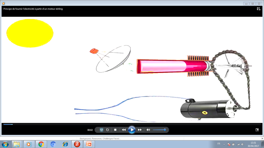This screenshot has height=148, width=264.
Task: Click the FR language indicator
Action: 219,144
